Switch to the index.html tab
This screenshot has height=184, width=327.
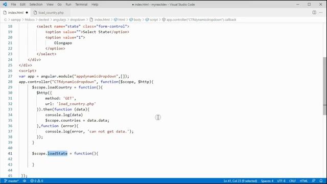pyautogui.click(x=16, y=12)
